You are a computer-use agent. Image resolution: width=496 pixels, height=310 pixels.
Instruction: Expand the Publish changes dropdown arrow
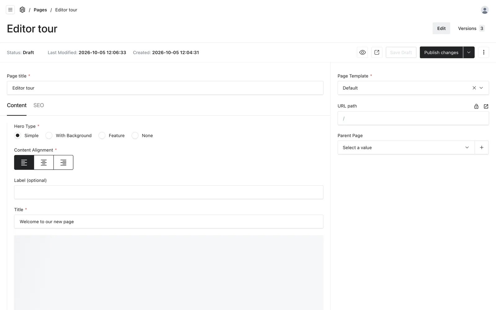(469, 52)
